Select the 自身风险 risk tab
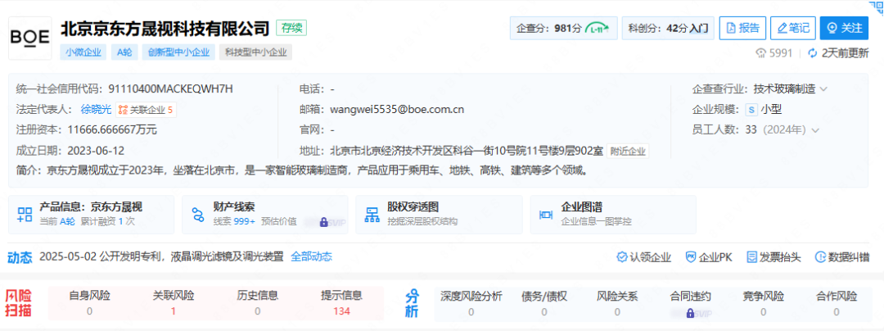This screenshot has height=331, width=884. click(x=89, y=303)
